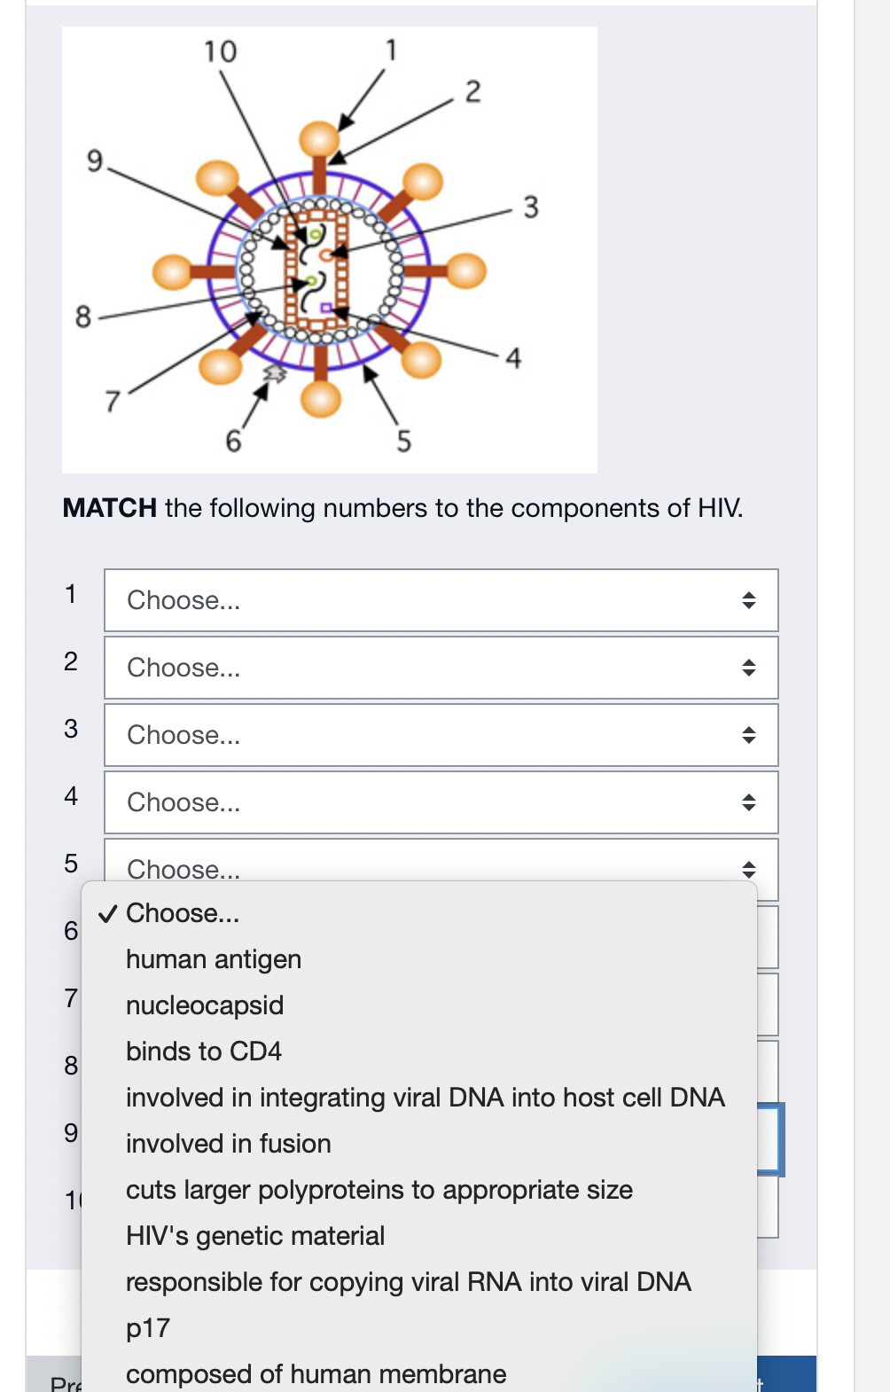The width and height of the screenshot is (890, 1392).
Task: Select 'human antigen' from the open dropdown
Action: coord(214,959)
